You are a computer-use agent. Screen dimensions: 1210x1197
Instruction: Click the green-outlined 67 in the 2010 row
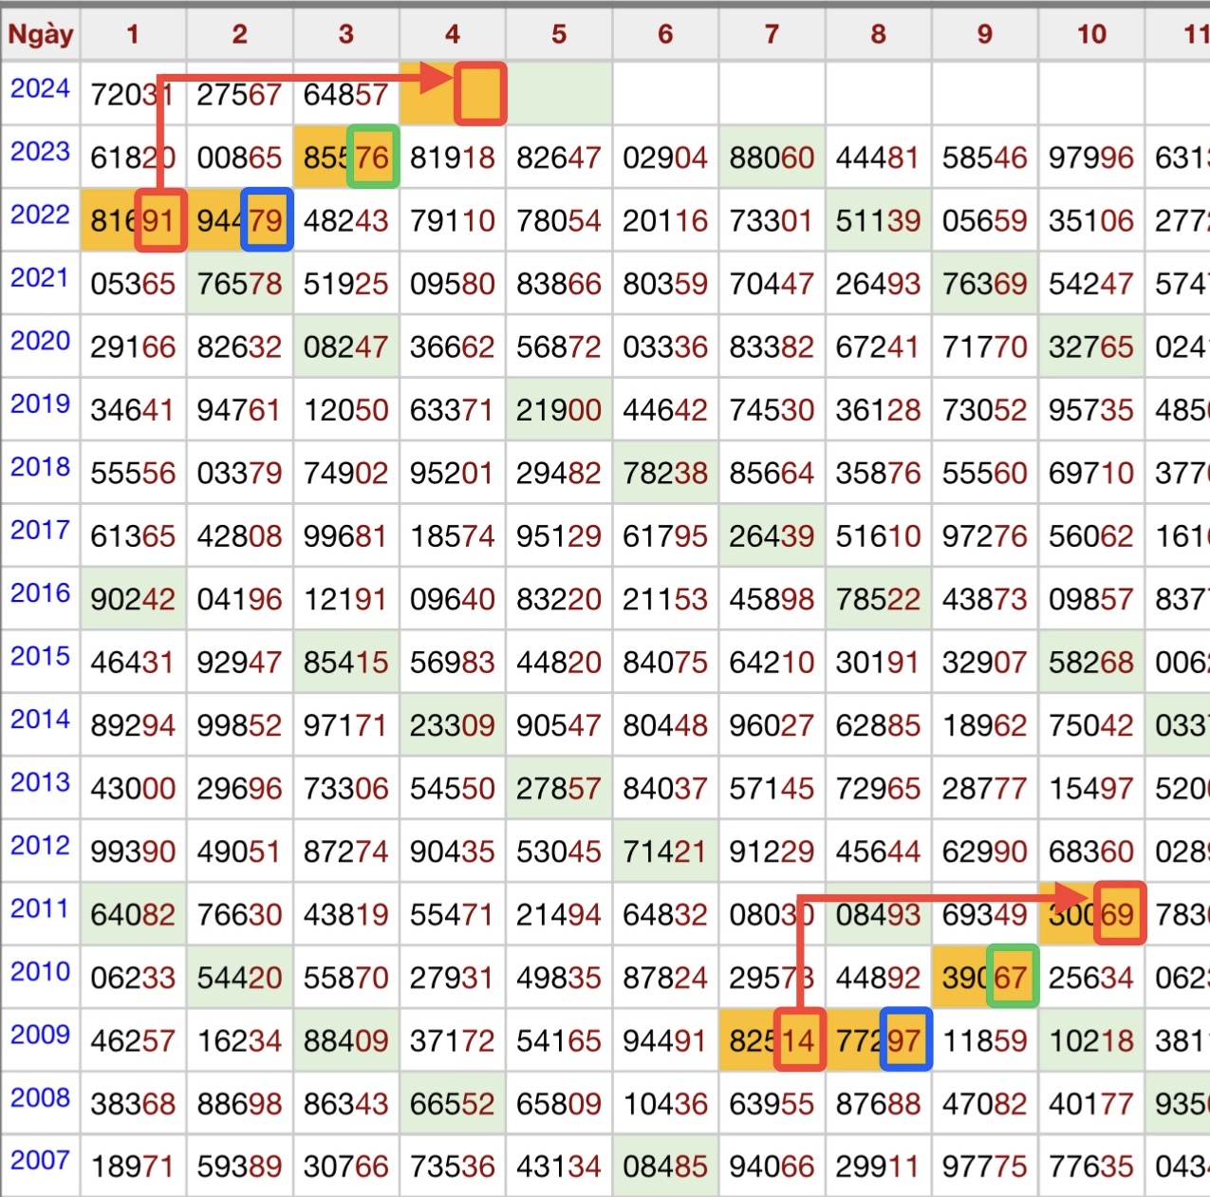(1013, 978)
